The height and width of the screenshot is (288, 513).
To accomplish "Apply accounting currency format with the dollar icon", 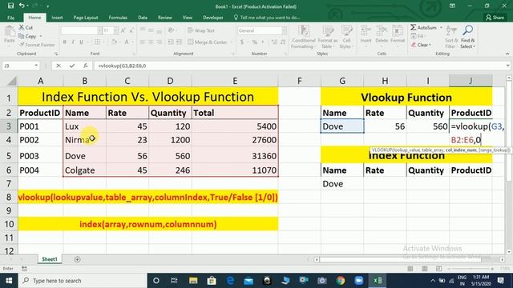I will click(x=242, y=42).
